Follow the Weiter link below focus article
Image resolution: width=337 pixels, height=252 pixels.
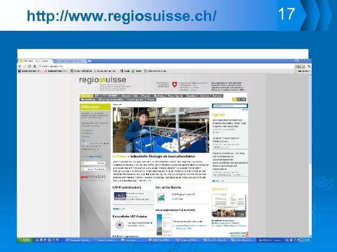[x=145, y=181]
